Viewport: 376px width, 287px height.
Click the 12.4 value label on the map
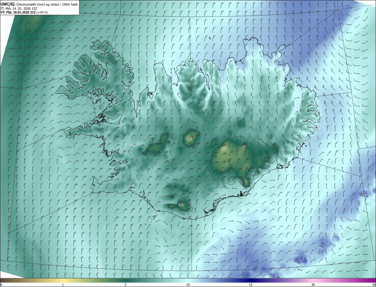(338, 22)
